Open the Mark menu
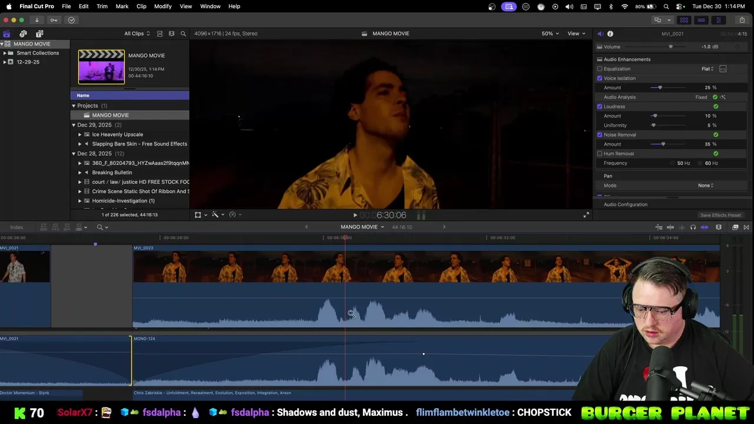This screenshot has height=424, width=754. pyautogui.click(x=122, y=6)
